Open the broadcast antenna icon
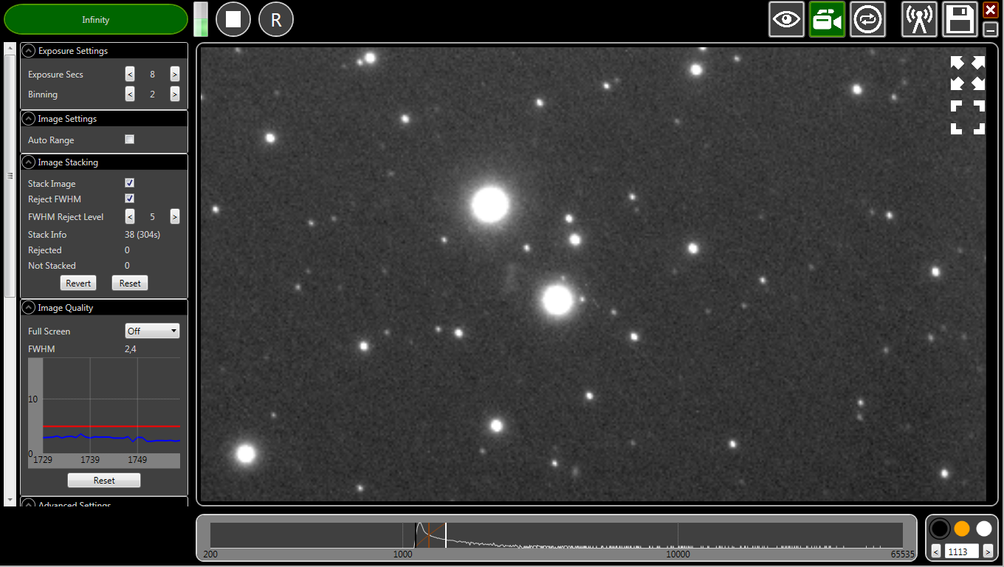Screen dimensions: 1004x567 (919, 19)
